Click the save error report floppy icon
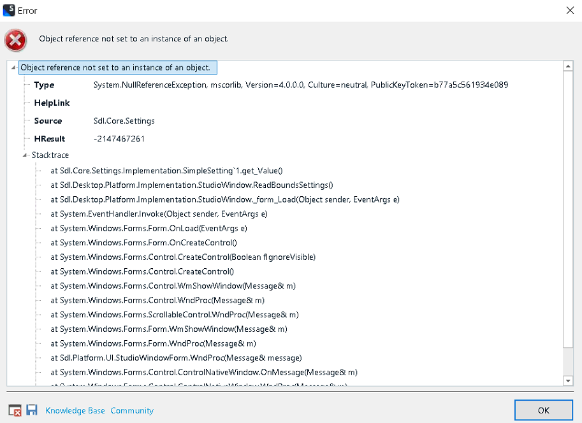This screenshot has width=582, height=423. [31, 410]
